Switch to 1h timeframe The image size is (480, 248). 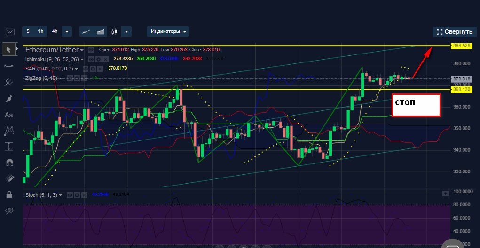(41, 31)
